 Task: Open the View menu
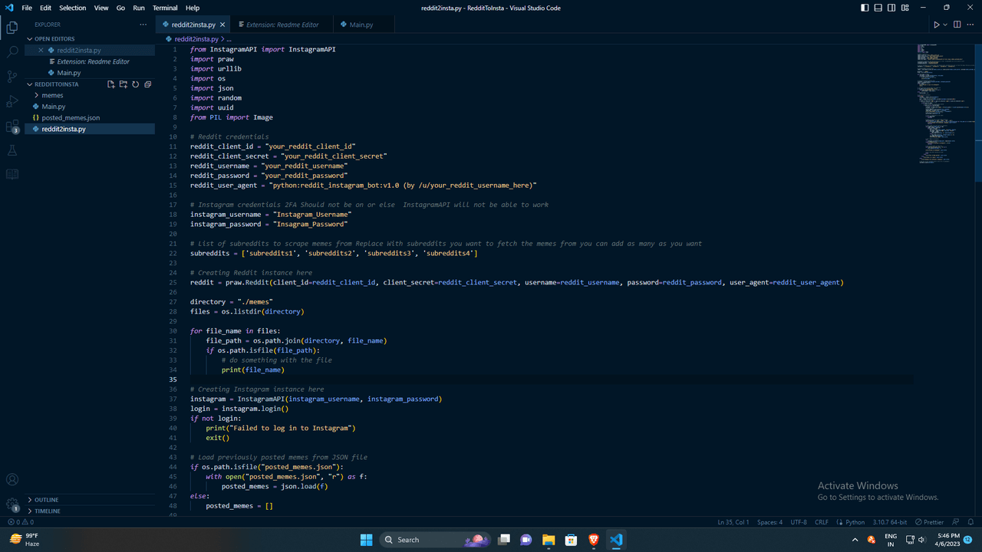click(101, 8)
